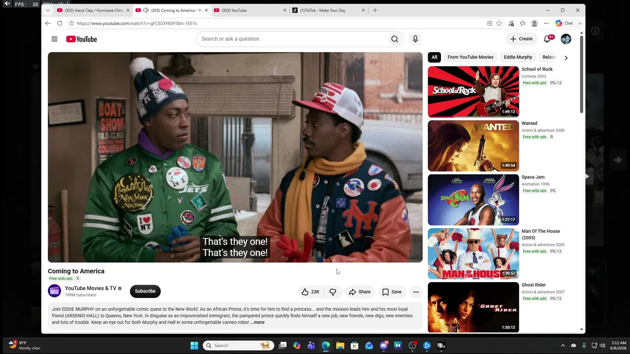
Task: Expand description with ...more
Action: click(257, 323)
